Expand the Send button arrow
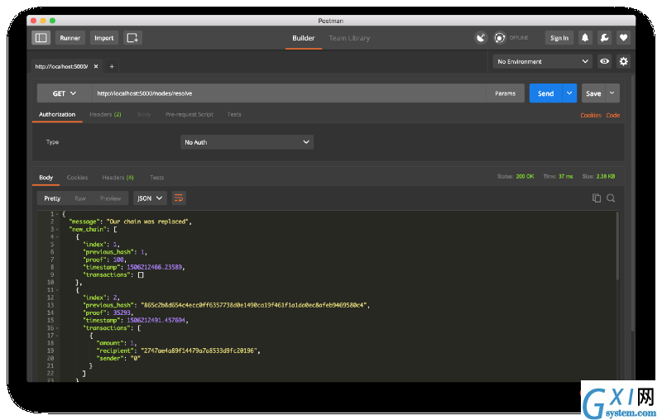The image size is (662, 420). coord(569,93)
